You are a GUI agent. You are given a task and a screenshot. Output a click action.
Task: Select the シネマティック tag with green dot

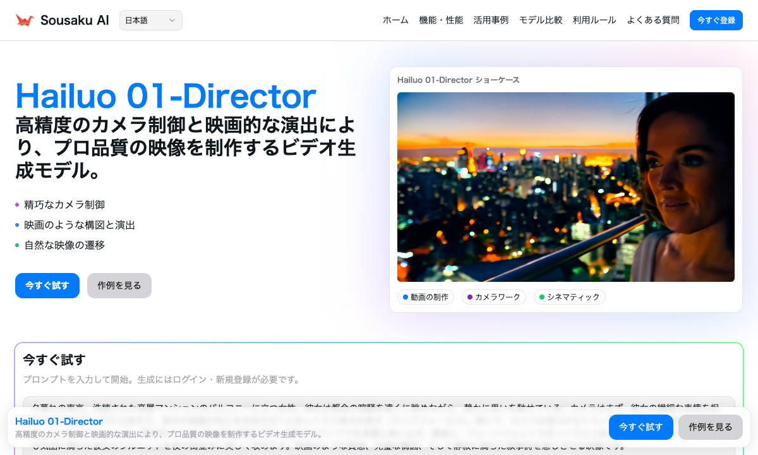coord(569,297)
